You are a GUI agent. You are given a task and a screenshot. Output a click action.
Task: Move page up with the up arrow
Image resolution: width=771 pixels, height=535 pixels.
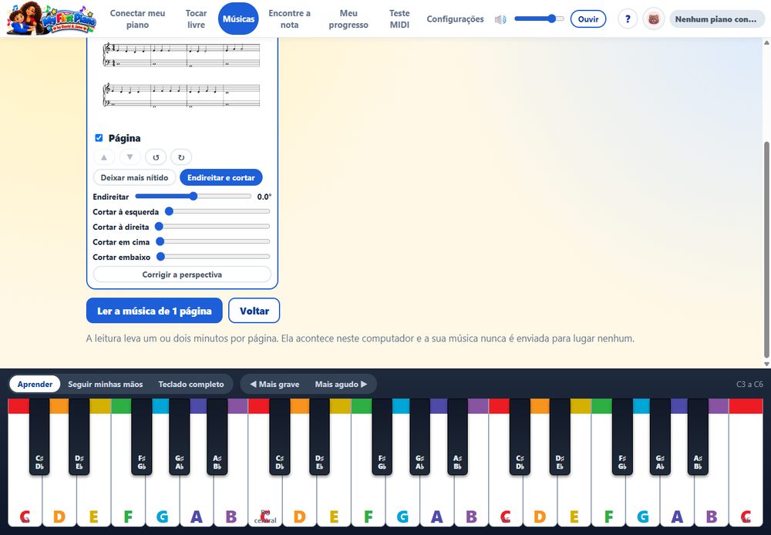coord(104,157)
